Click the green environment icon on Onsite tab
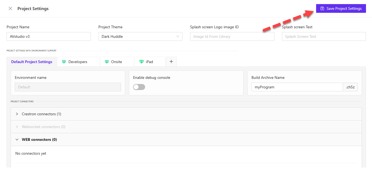 tap(107, 61)
